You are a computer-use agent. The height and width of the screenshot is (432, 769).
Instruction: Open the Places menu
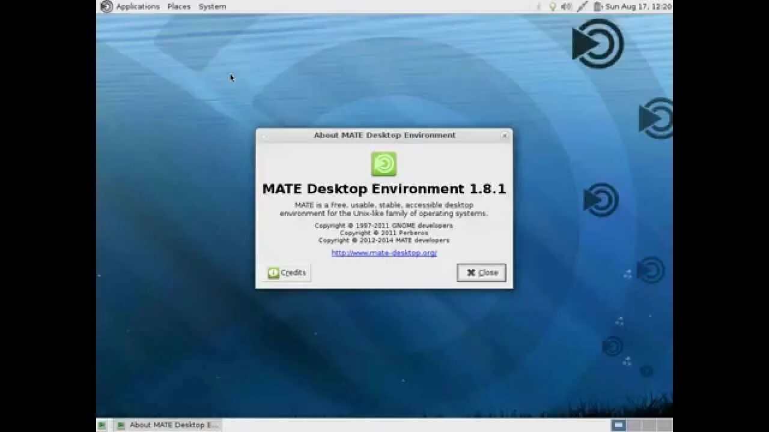point(179,7)
